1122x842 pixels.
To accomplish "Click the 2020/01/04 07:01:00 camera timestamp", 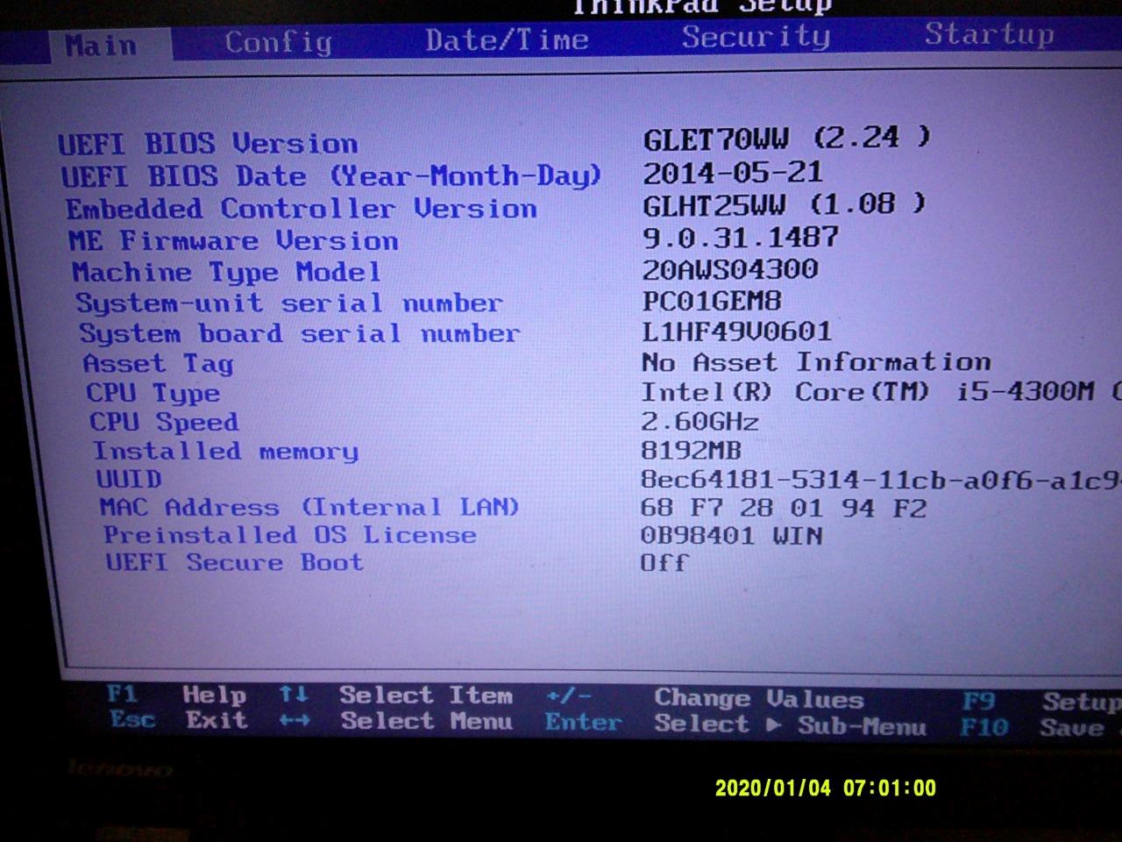I will click(826, 788).
